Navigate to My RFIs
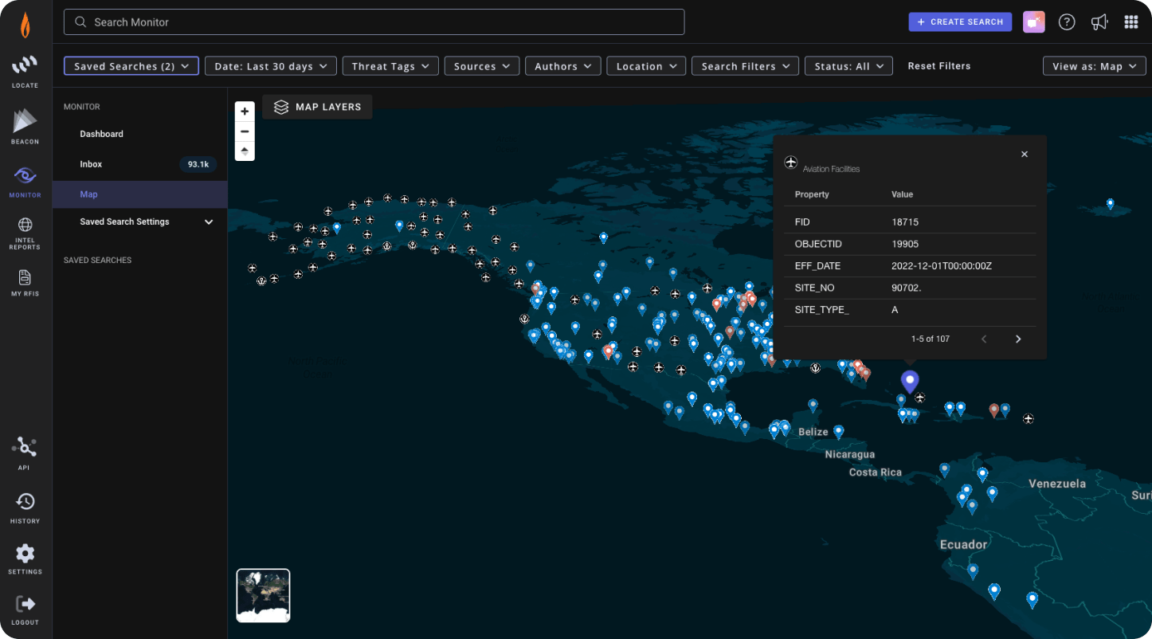The image size is (1152, 639). point(24,282)
